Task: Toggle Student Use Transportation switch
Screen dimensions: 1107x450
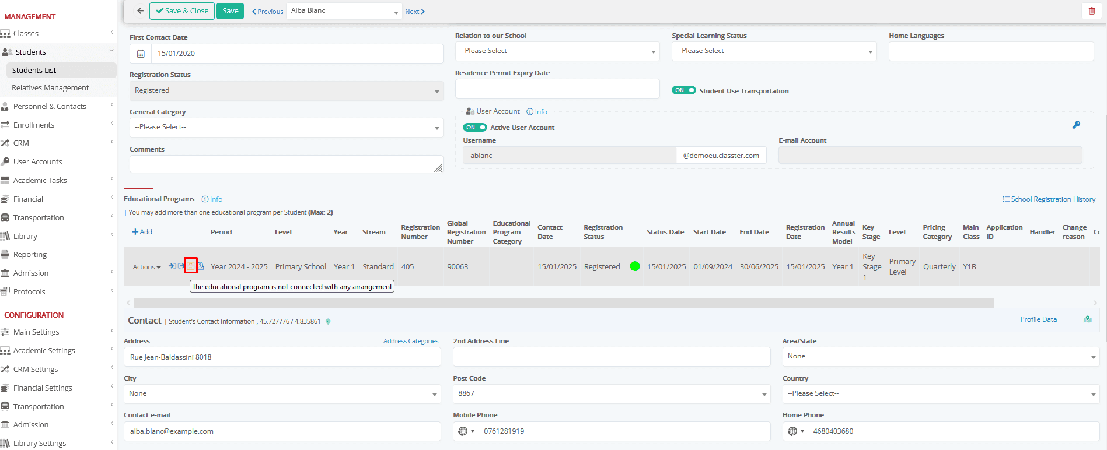Action: pyautogui.click(x=683, y=90)
